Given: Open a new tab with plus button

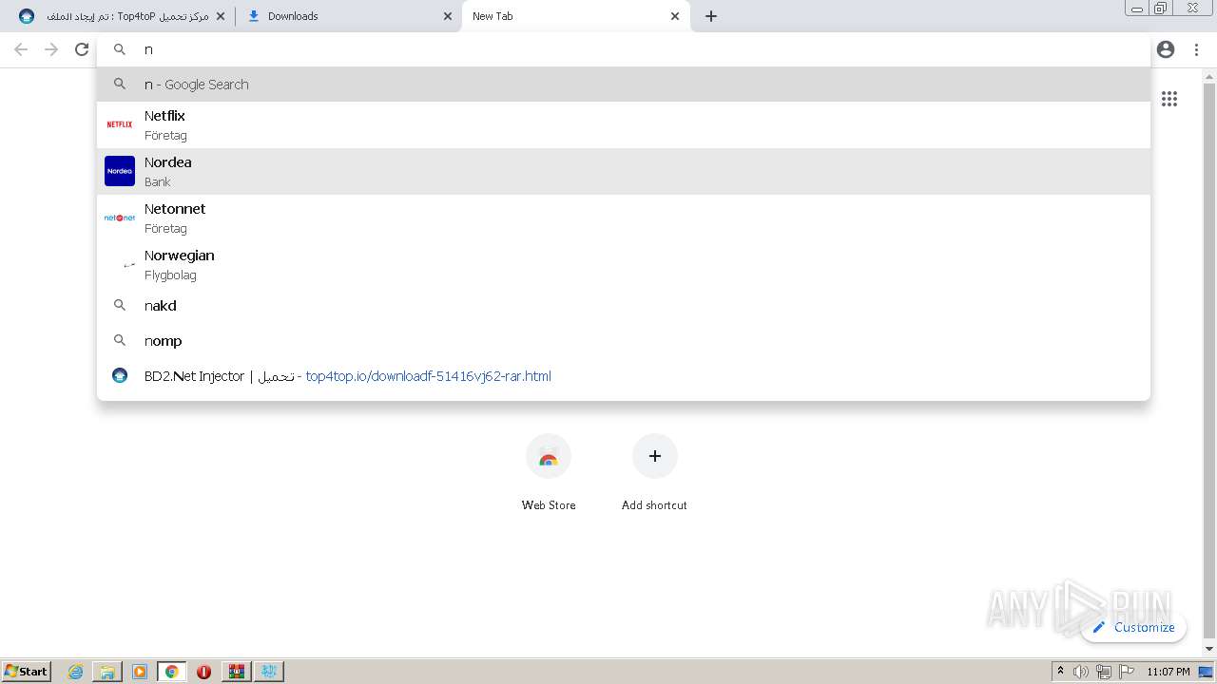Looking at the screenshot, I should (711, 16).
